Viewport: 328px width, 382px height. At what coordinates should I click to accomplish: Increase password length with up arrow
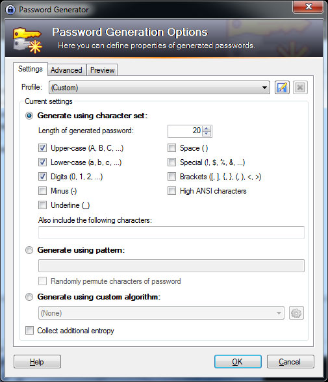(207, 129)
